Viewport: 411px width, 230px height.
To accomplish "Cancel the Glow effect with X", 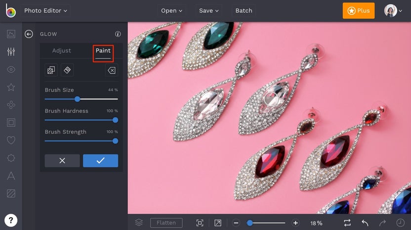I will point(62,161).
